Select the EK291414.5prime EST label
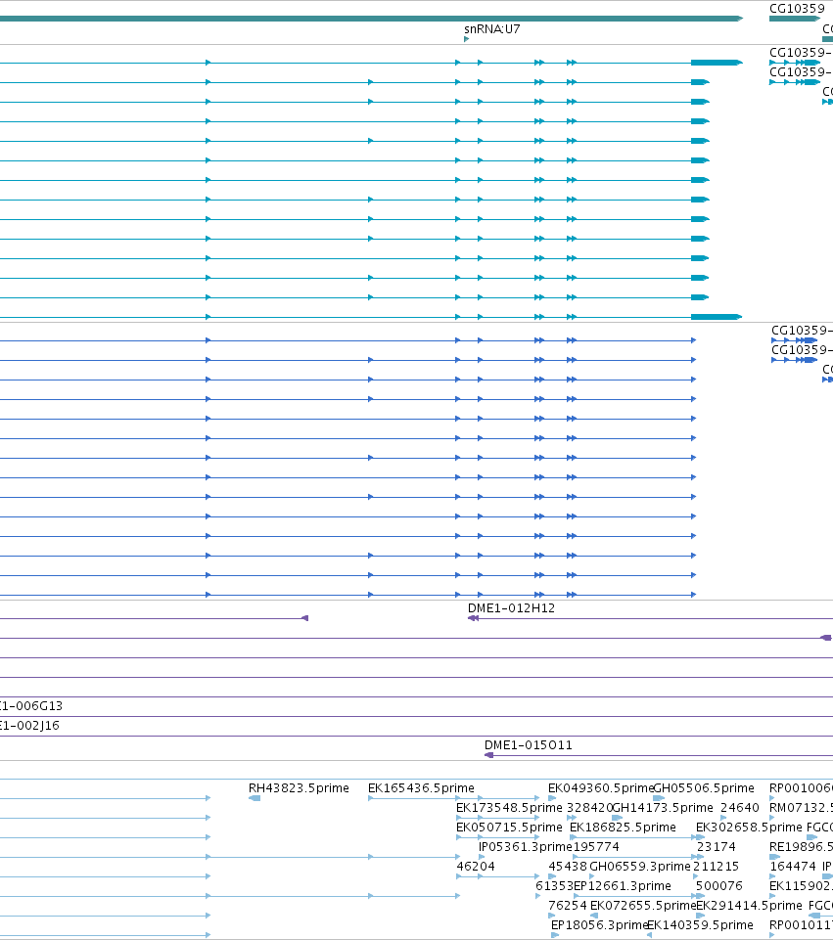Viewport: 833px width, 940px height. click(749, 905)
